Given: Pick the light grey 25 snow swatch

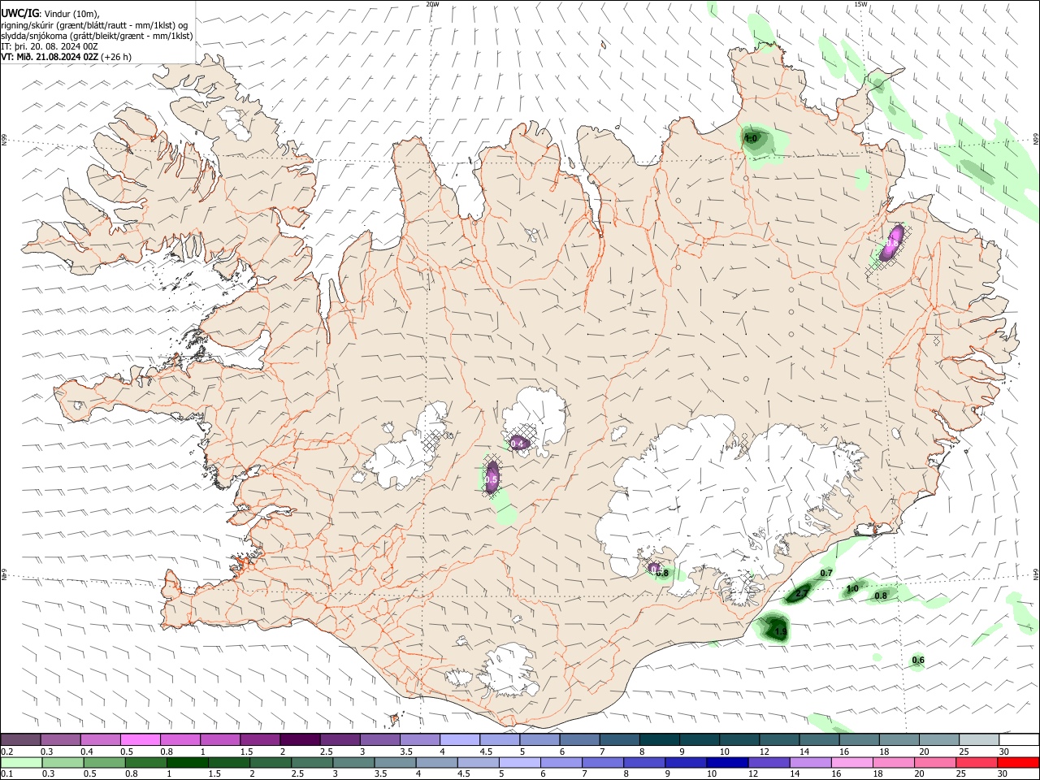Looking at the screenshot, I should (979, 739).
